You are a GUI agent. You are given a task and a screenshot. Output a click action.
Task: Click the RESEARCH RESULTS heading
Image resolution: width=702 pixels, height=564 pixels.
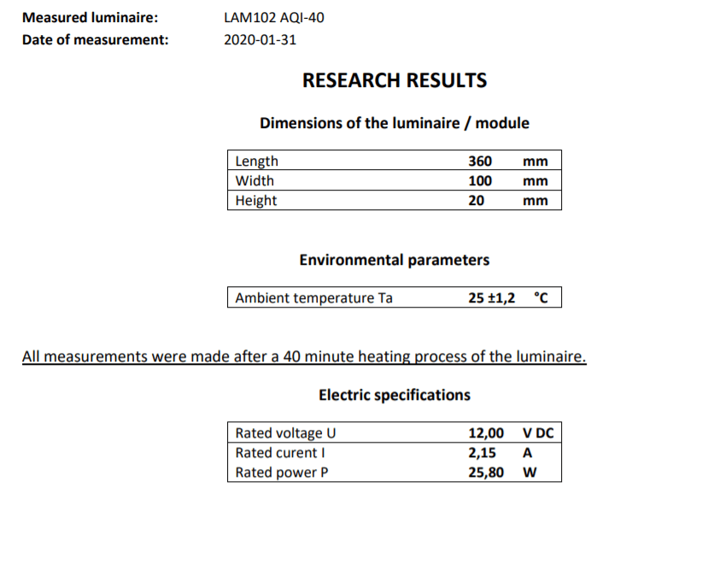(x=395, y=81)
